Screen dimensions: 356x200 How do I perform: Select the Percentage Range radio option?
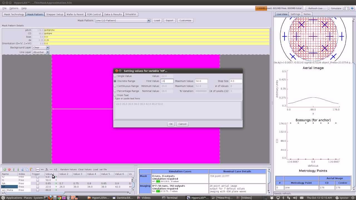[x=115, y=91]
